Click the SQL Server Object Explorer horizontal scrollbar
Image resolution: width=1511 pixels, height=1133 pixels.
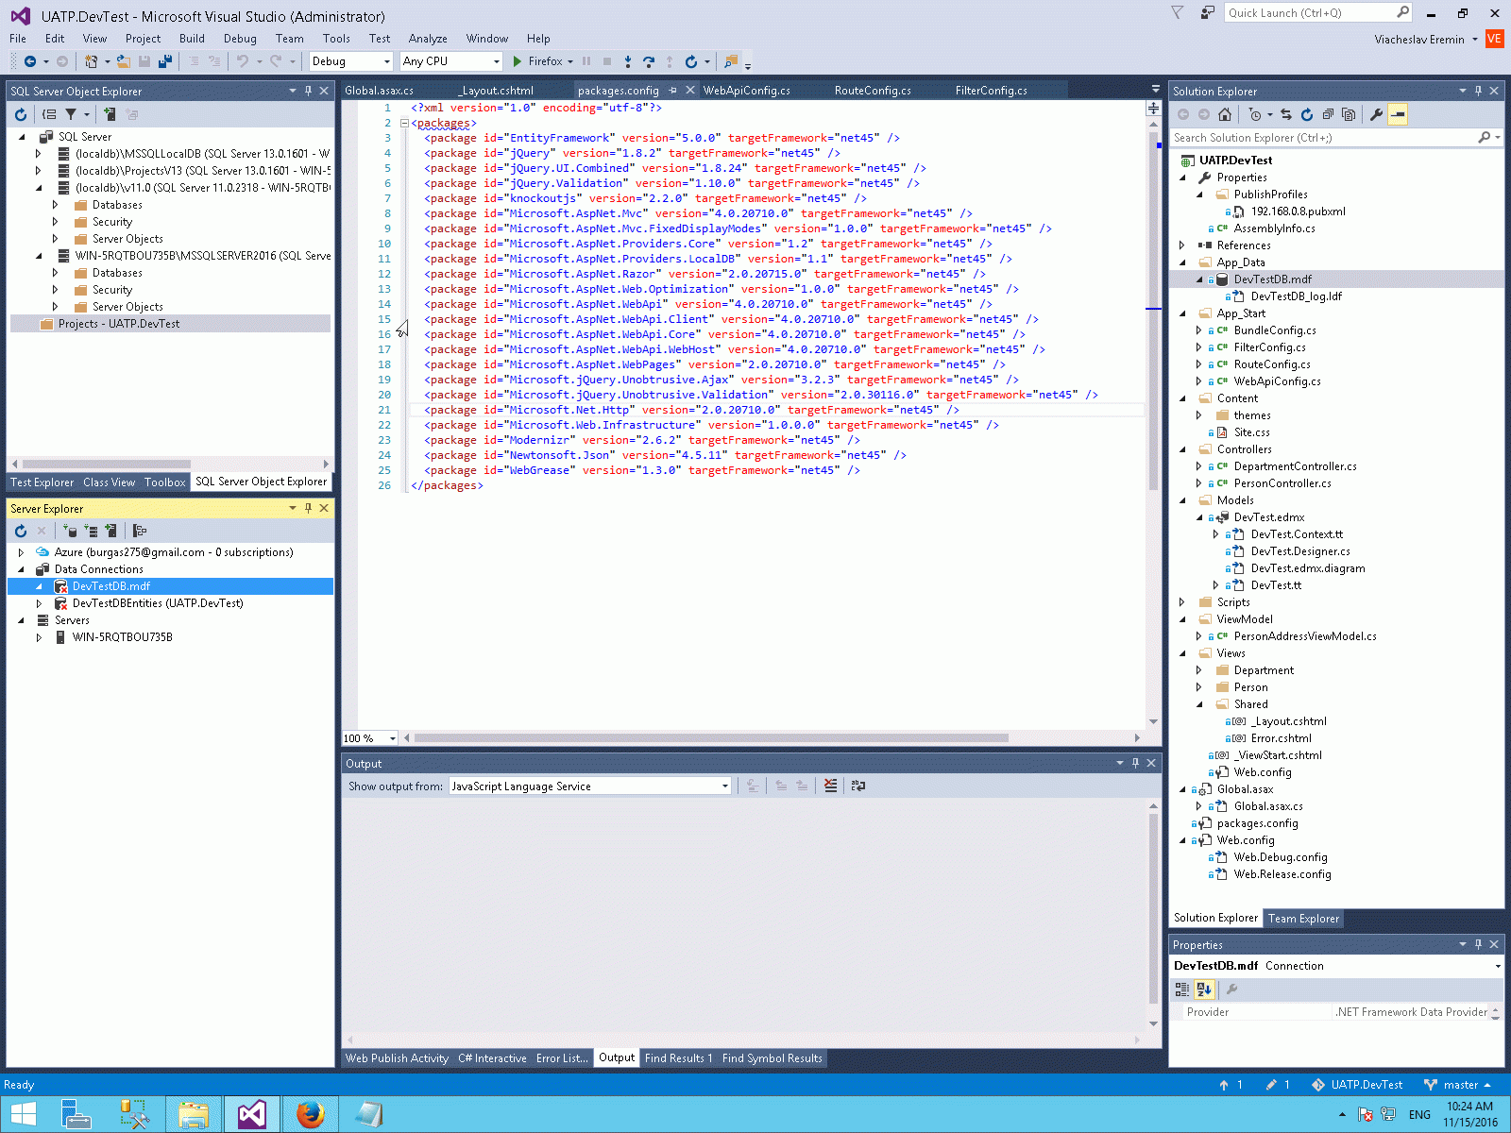[x=107, y=465]
